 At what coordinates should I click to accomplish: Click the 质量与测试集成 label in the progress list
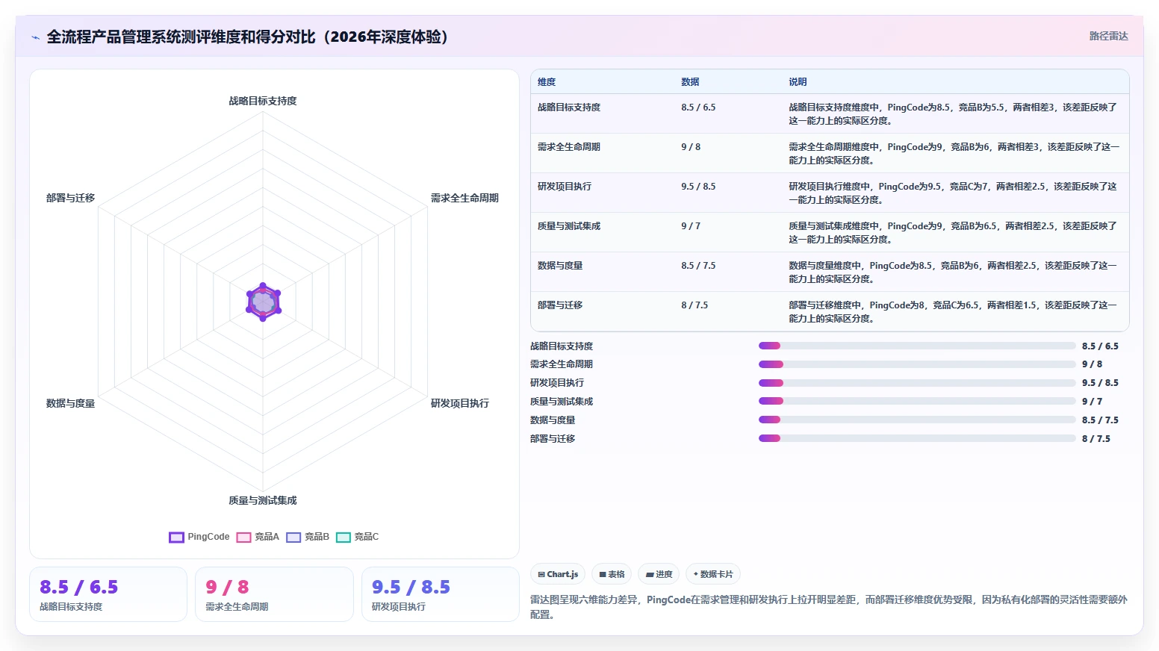[x=562, y=402]
